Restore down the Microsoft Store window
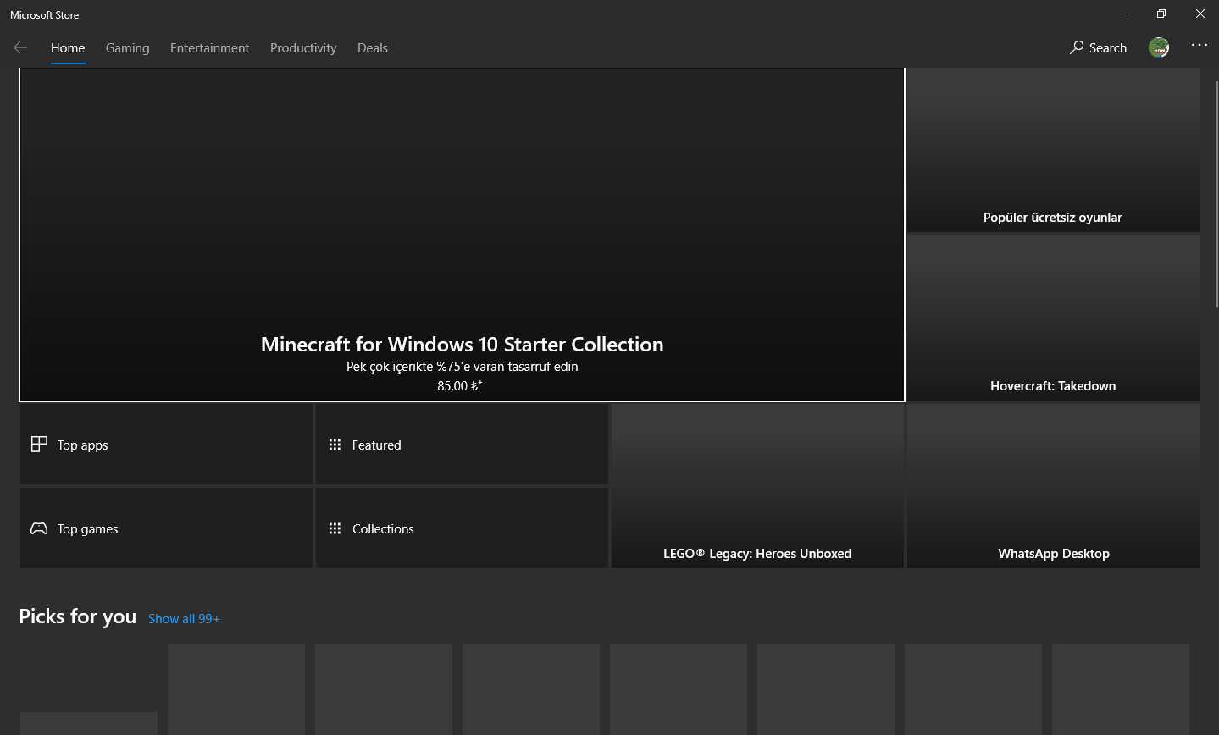 coord(1161,14)
